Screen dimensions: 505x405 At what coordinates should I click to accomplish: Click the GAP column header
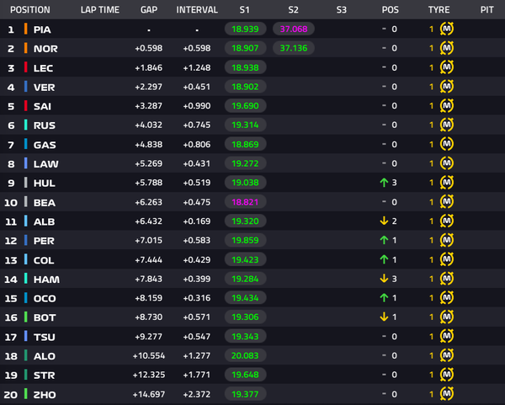click(x=149, y=9)
